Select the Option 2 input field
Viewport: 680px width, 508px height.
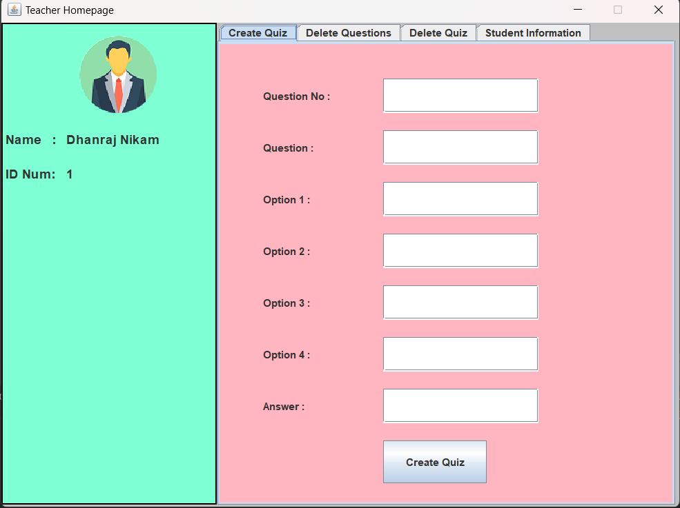pos(460,250)
